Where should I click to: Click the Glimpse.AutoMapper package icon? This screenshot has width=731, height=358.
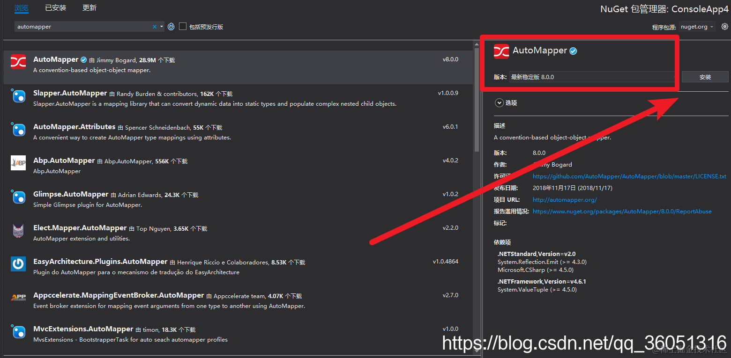pyautogui.click(x=18, y=197)
